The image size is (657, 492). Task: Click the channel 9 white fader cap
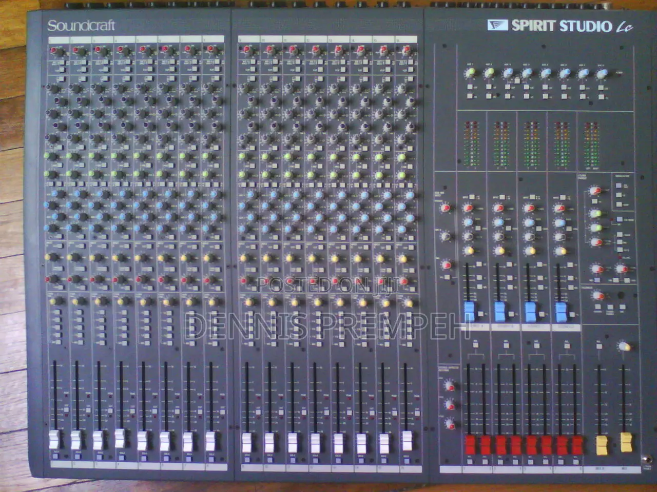247,442
